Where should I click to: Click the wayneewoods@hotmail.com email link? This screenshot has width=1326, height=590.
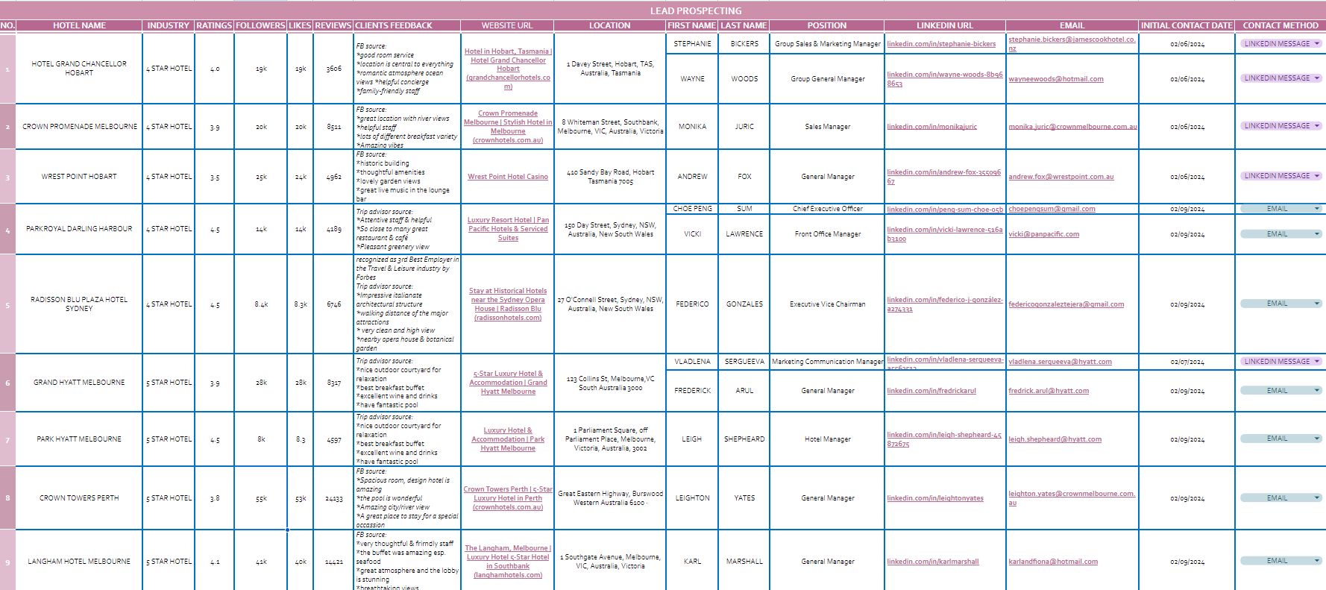[1056, 79]
